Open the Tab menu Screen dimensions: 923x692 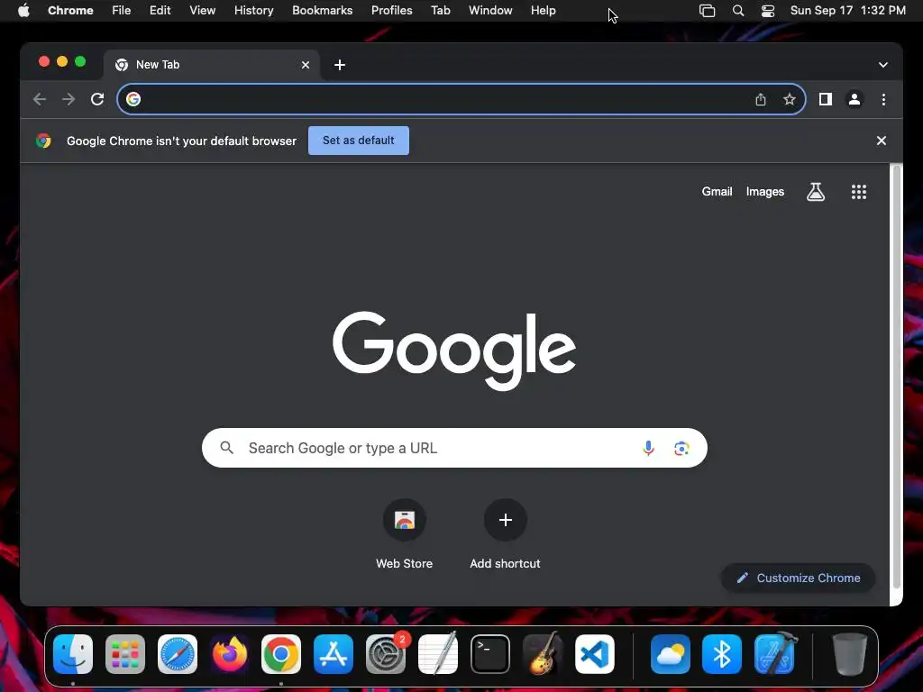[440, 11]
